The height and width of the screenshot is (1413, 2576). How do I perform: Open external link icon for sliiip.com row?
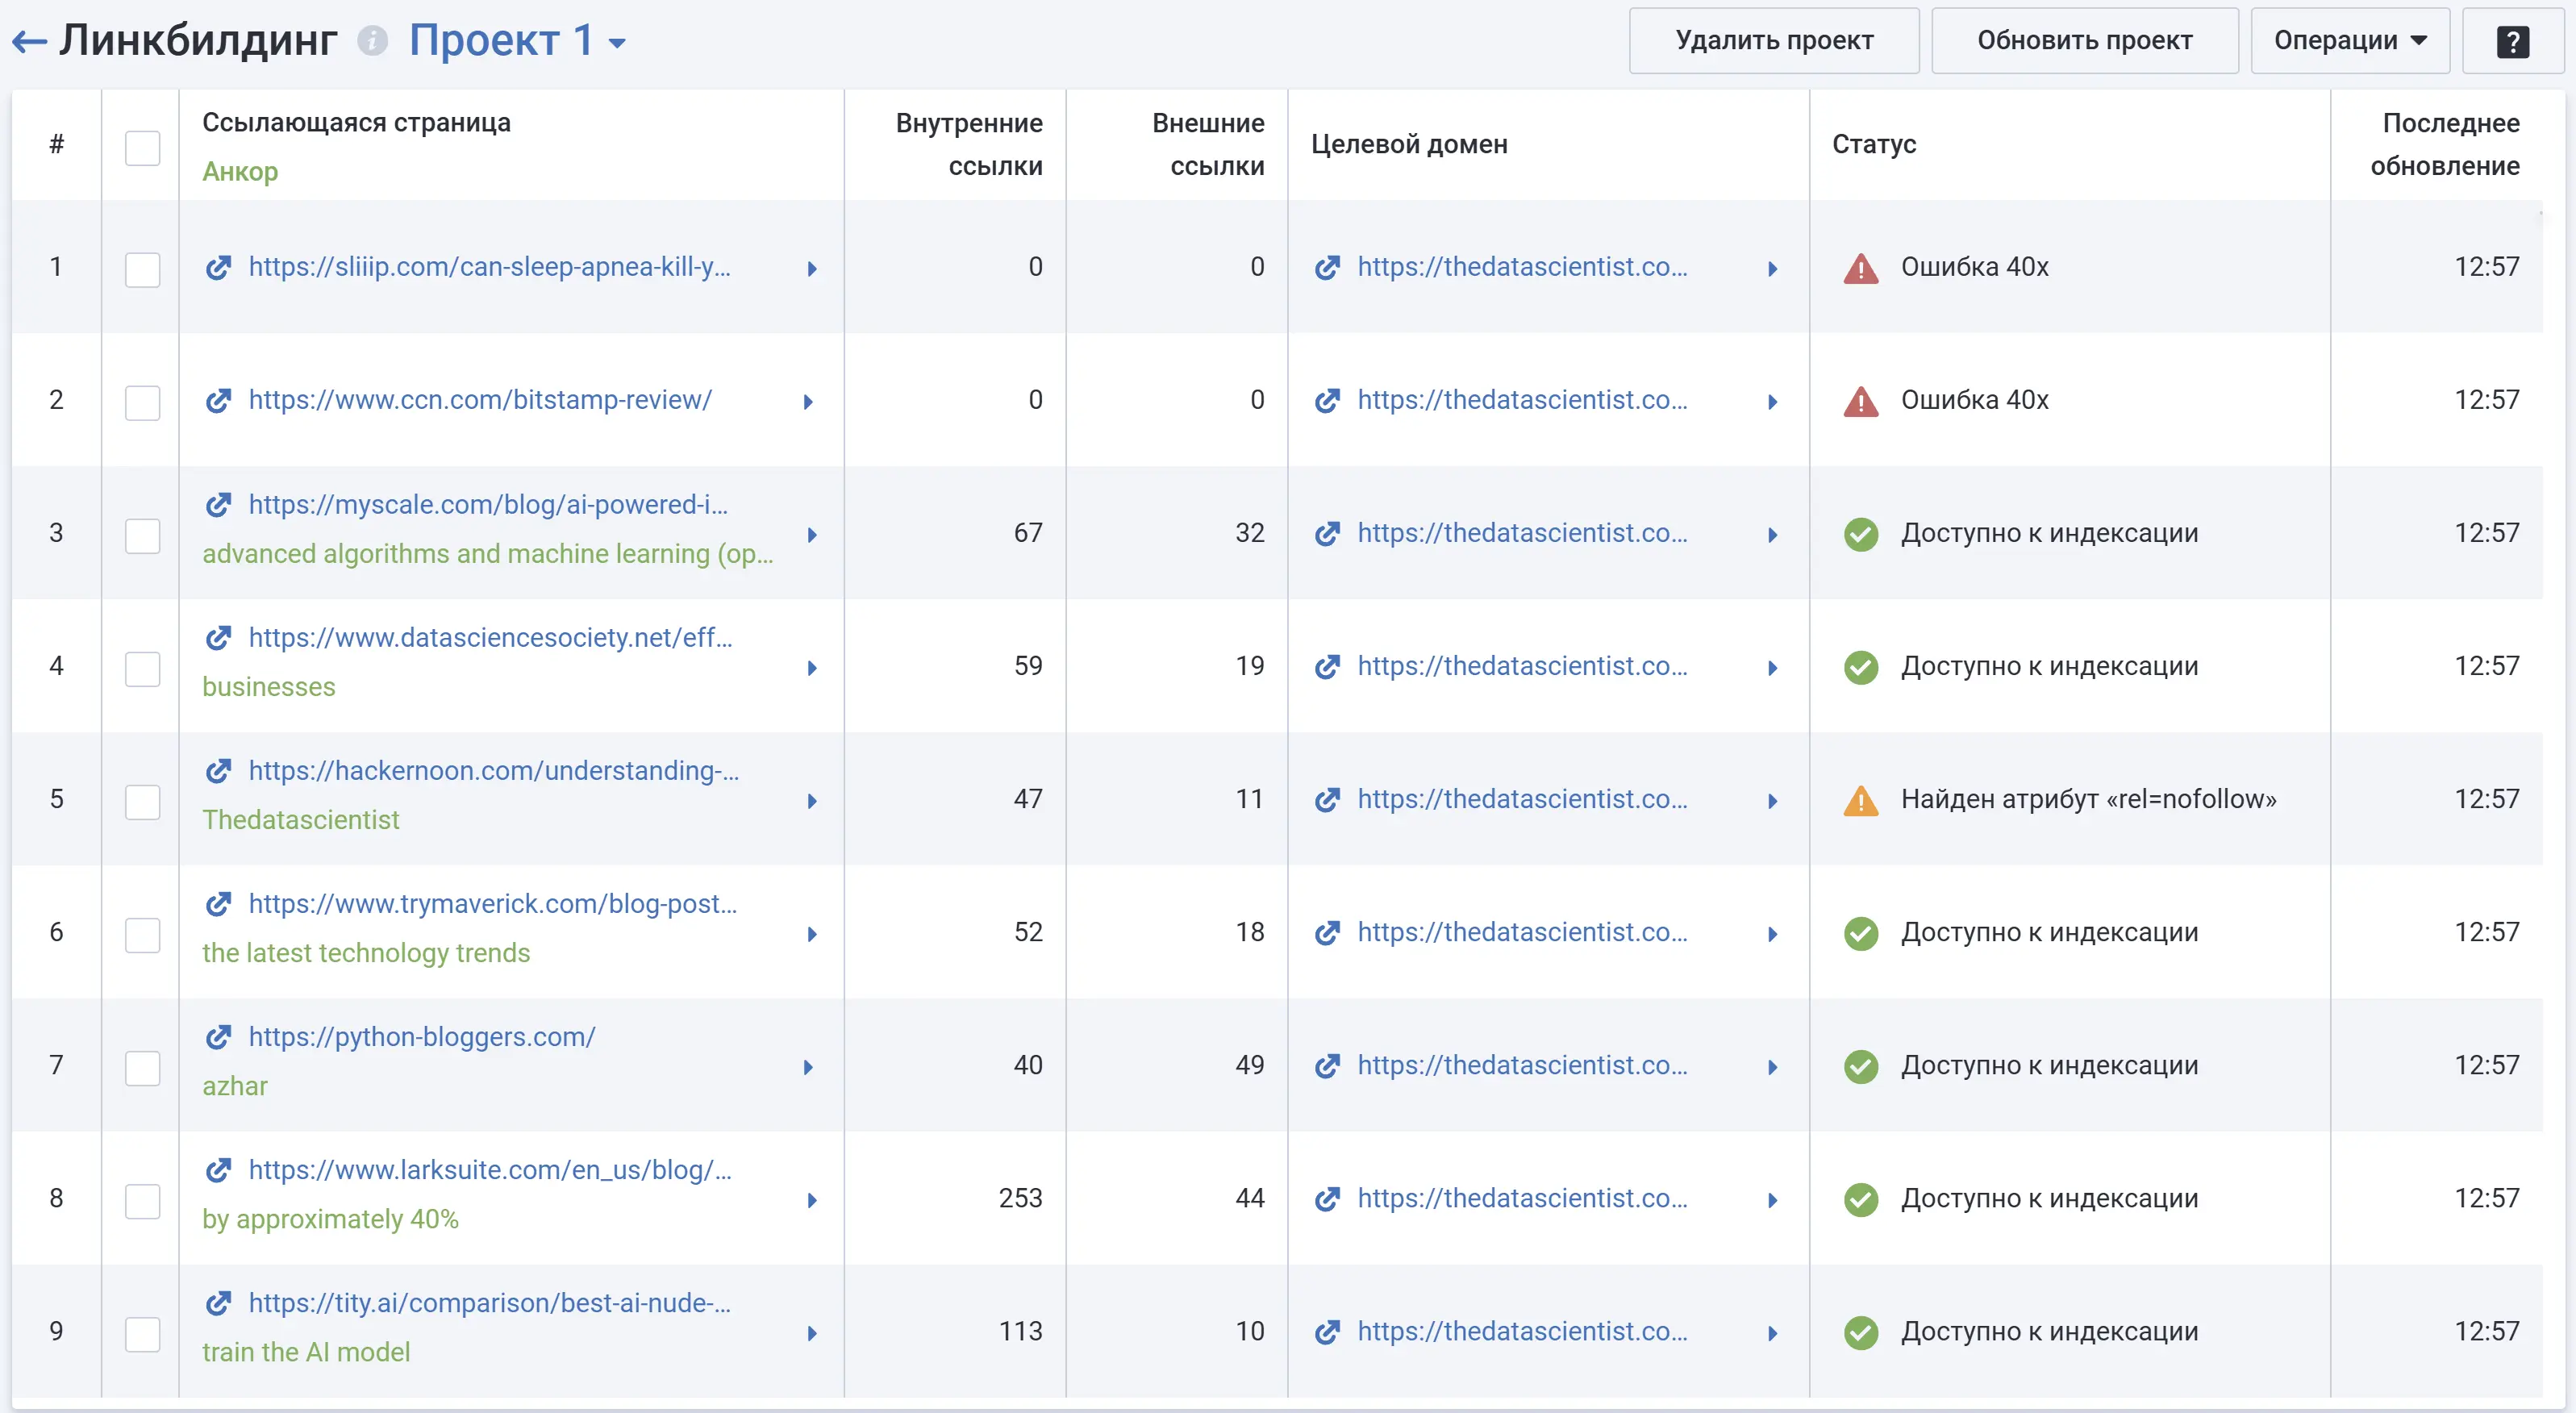(218, 267)
